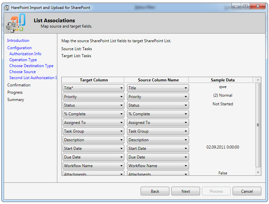Open the Title* target column dropdown
This screenshot has width=269, height=204.
point(93,88)
